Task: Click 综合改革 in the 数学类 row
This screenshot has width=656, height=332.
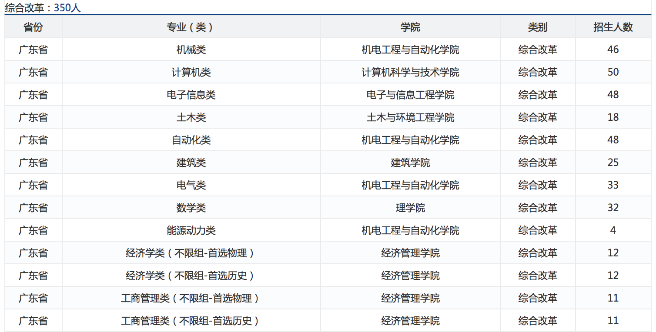Action: click(x=538, y=208)
